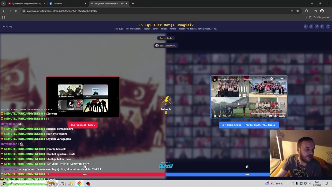The height and width of the screenshot is (187, 332).
Task: Click the red OBS-like icon in taskbar
Action: click(88, 184)
